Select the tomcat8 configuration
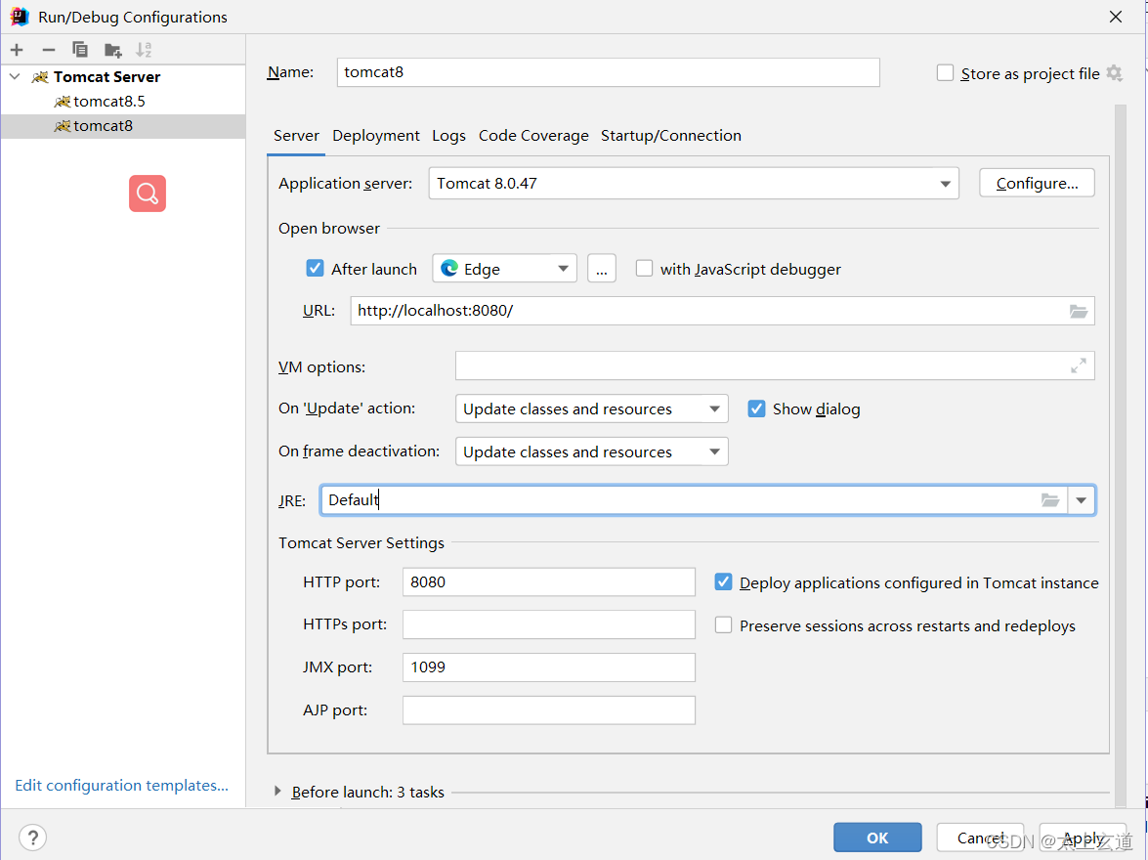The image size is (1148, 860). pyautogui.click(x=123, y=126)
